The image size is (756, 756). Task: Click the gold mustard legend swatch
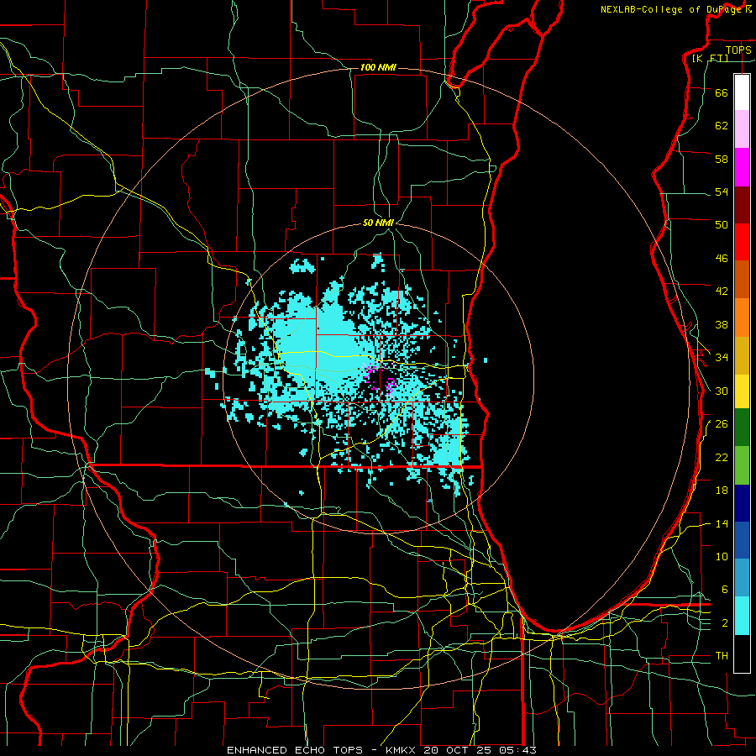click(742, 355)
